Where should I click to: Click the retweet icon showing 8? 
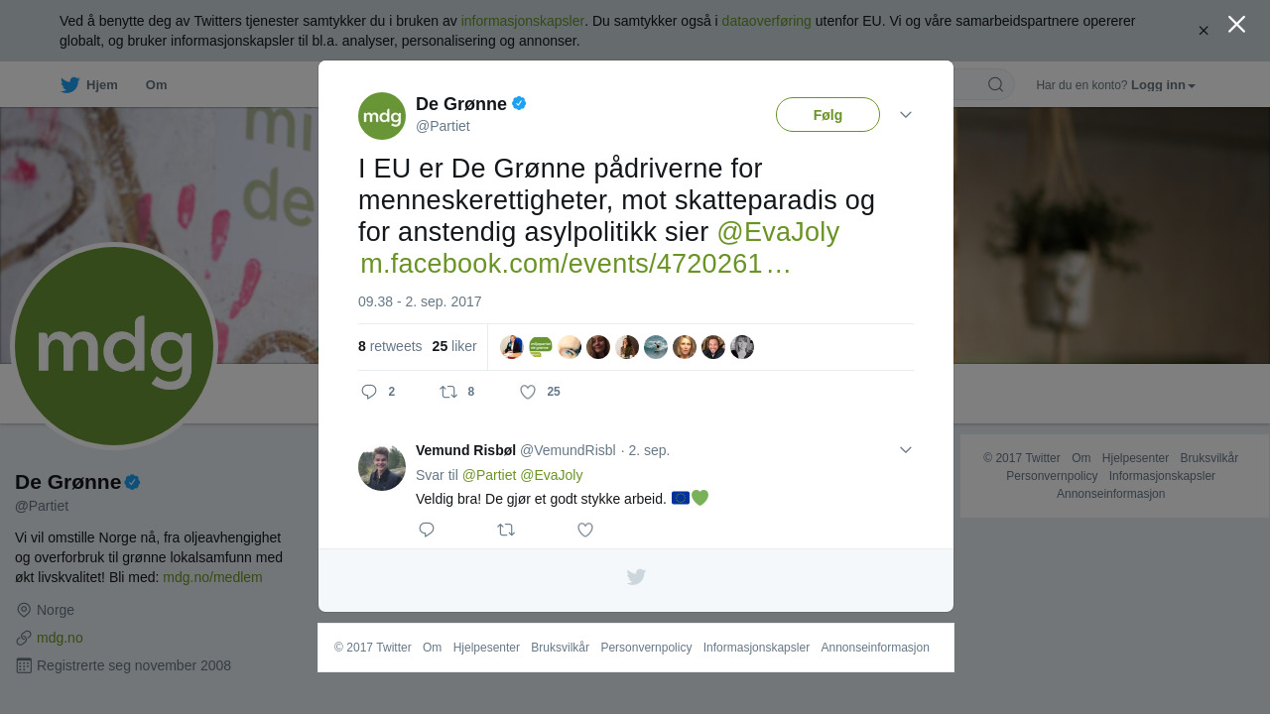coord(448,392)
